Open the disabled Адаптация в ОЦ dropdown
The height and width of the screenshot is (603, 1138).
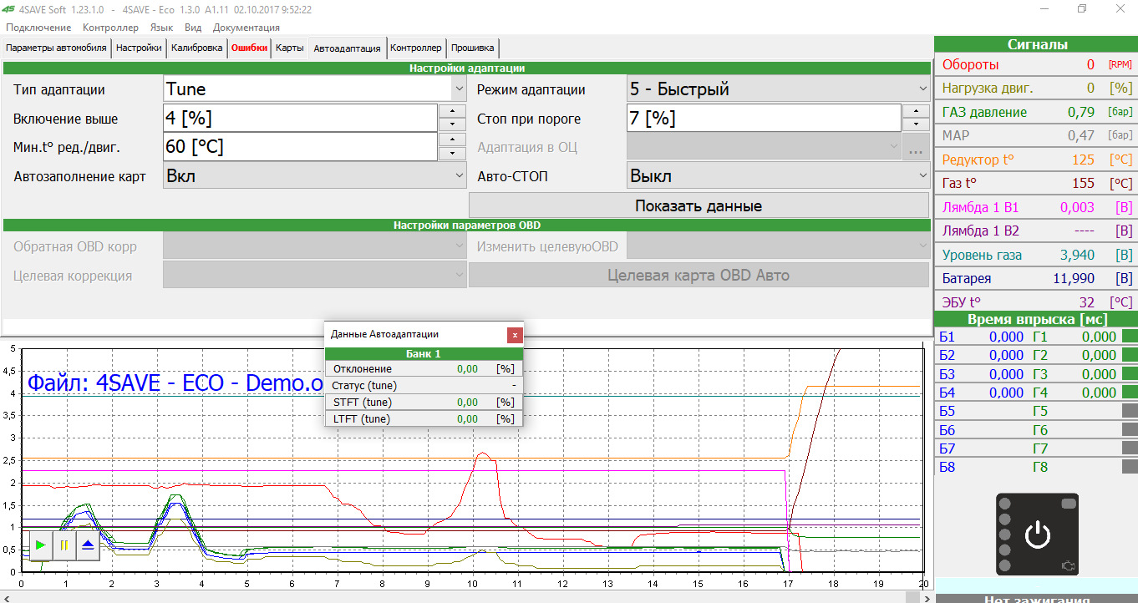pos(764,147)
